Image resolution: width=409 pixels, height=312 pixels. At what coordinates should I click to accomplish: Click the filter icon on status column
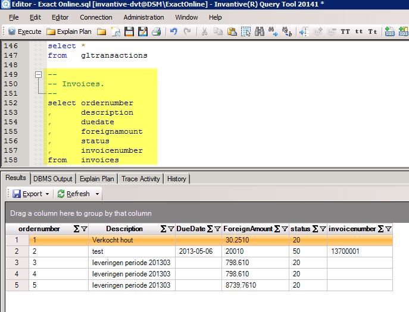pyautogui.click(x=323, y=229)
